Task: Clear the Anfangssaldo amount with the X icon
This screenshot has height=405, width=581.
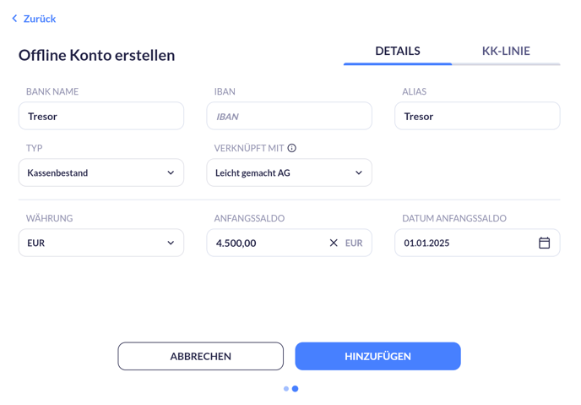Action: click(x=334, y=243)
